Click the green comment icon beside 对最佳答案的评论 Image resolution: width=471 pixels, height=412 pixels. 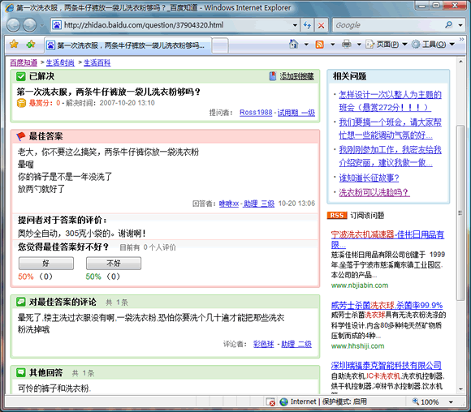click(21, 302)
